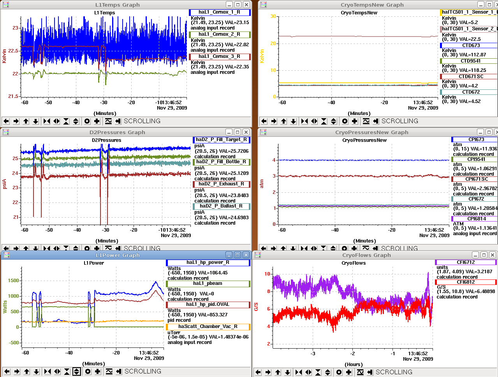Screen dimensions: 498x377
Task: Select the haScatt_Chamber_Vac_R legend entry
Action: (208, 327)
